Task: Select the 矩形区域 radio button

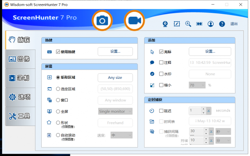Action: [x=58, y=78]
